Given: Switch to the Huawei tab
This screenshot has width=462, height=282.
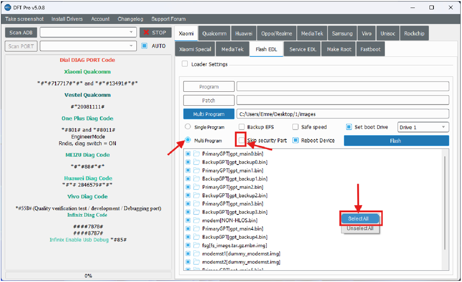Looking at the screenshot, I should coord(244,33).
